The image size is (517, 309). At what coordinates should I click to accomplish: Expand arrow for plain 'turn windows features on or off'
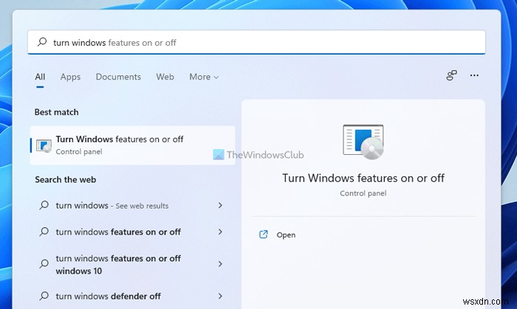click(220, 232)
